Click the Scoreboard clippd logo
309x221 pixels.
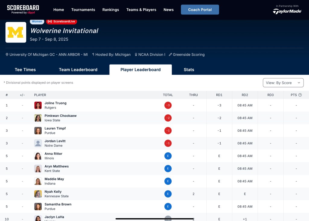coord(23,9)
